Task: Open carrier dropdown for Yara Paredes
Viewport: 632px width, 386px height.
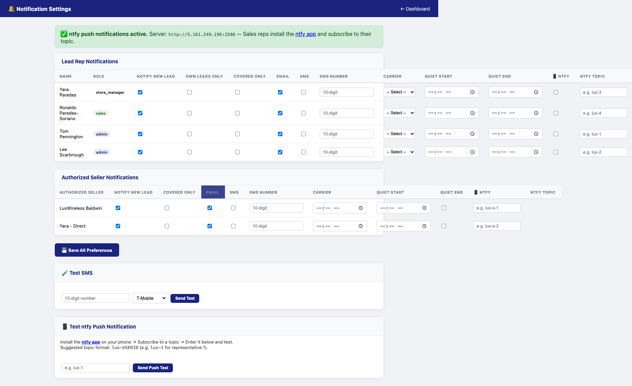Action: [399, 92]
